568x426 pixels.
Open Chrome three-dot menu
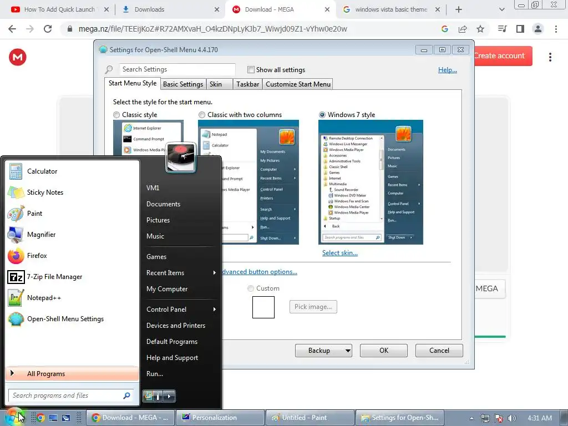[556, 29]
